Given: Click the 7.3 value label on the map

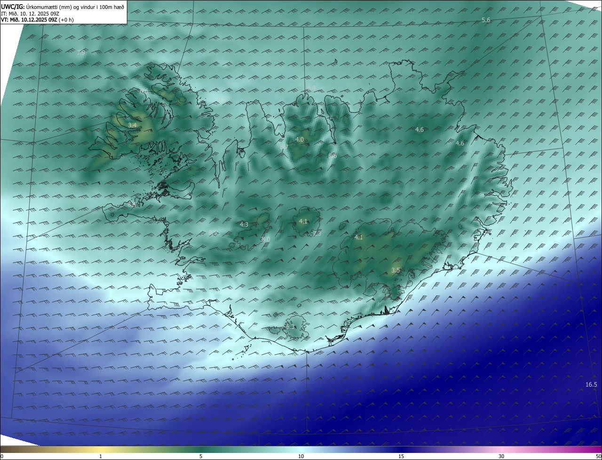Looking at the screenshot, I should point(317,233).
